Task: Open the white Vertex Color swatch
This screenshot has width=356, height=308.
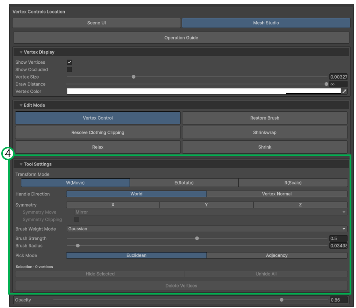Action: pos(204,91)
